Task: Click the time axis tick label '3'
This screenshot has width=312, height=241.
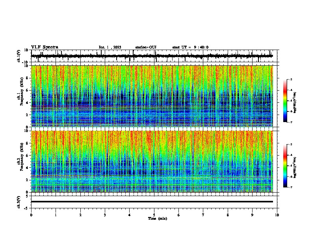Action: click(x=105, y=215)
